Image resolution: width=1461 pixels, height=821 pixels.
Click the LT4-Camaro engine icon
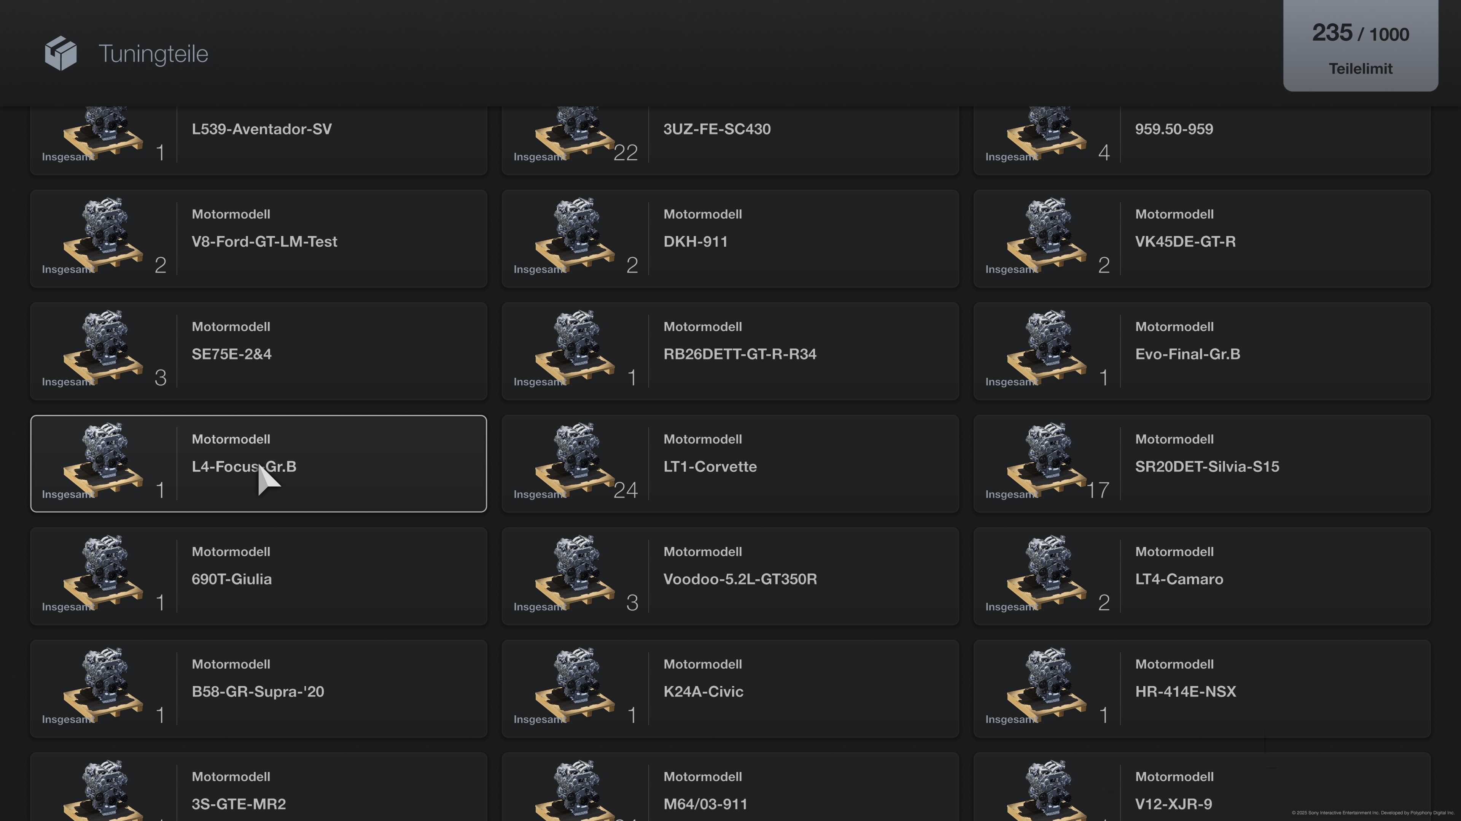[1047, 572]
